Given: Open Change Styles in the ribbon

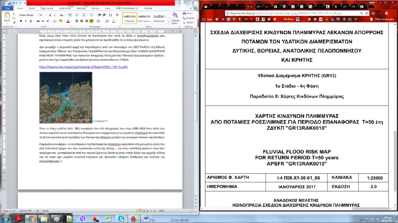Looking at the screenshot, I should coord(175,18).
